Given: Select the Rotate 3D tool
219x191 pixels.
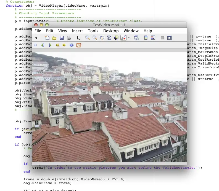Looking at the screenshot, I should pyautogui.click(x=109, y=38).
